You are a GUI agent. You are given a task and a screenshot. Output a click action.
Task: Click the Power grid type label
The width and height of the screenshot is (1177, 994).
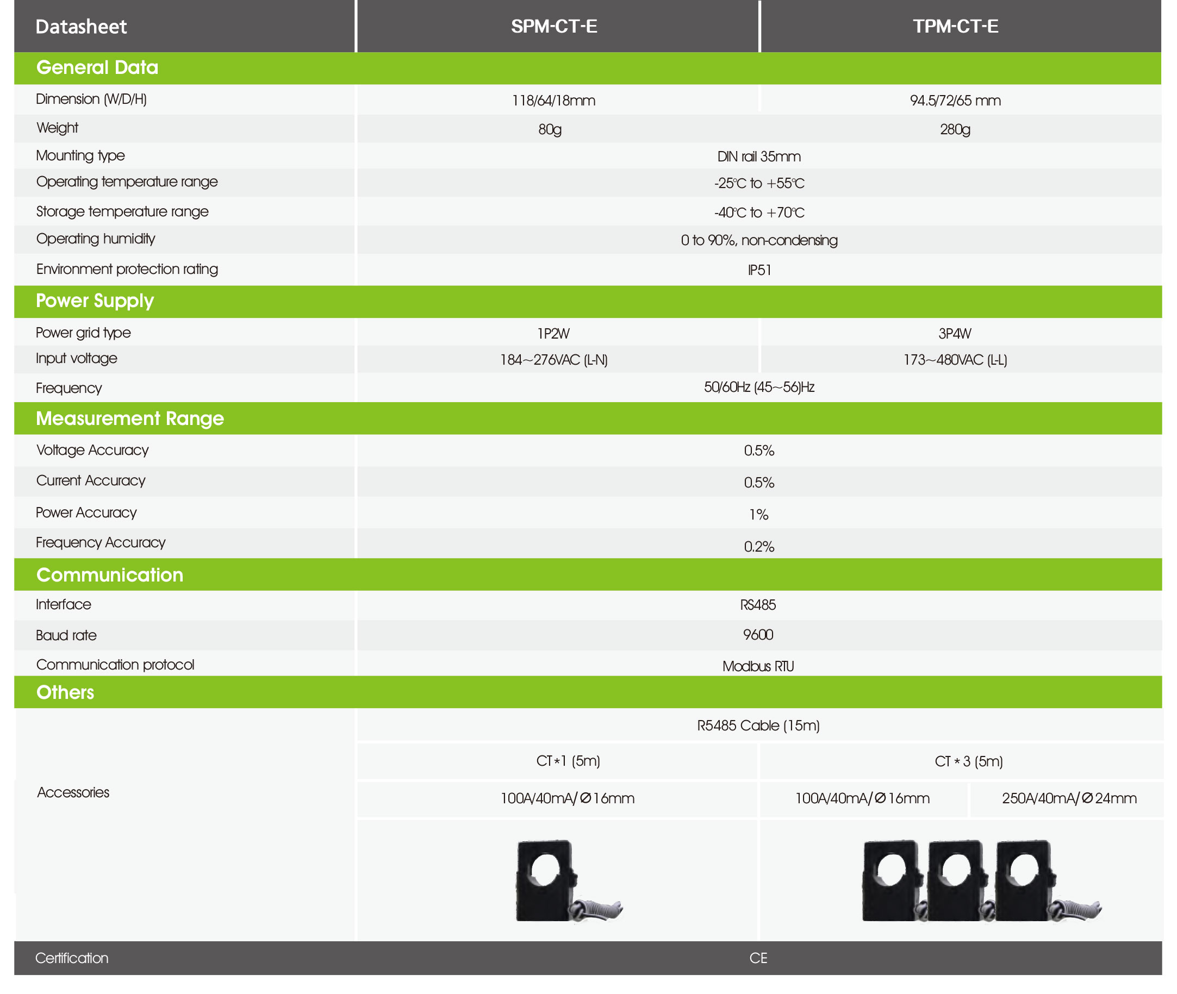[83, 333]
